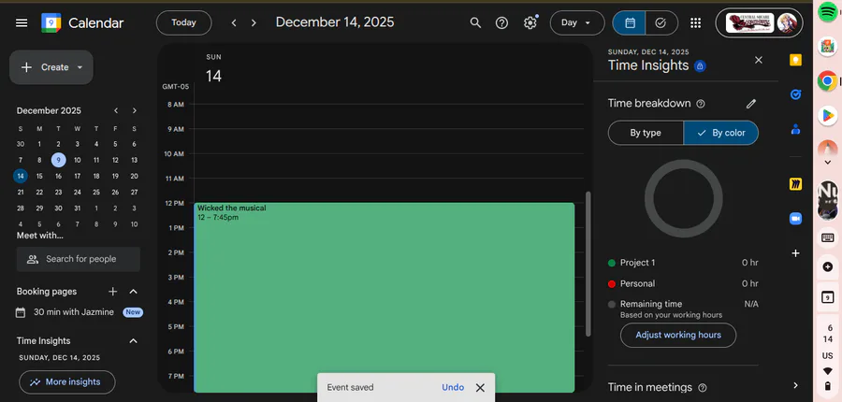The height and width of the screenshot is (402, 842).
Task: Create a new booking page with plus icon
Action: click(113, 292)
